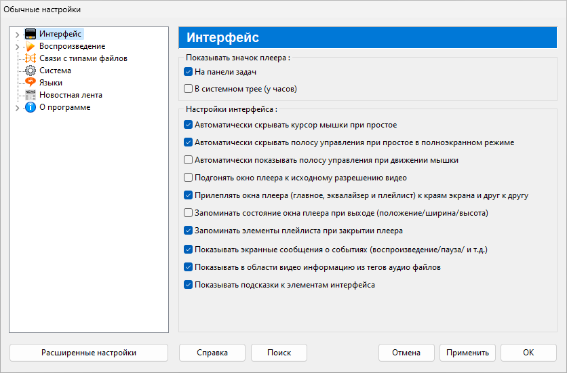Expand the Интерфейс tree node
The height and width of the screenshot is (373, 567).
pyautogui.click(x=17, y=34)
